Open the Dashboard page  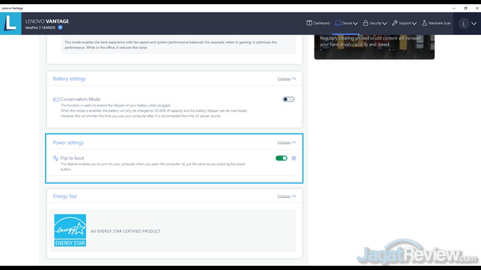click(318, 23)
